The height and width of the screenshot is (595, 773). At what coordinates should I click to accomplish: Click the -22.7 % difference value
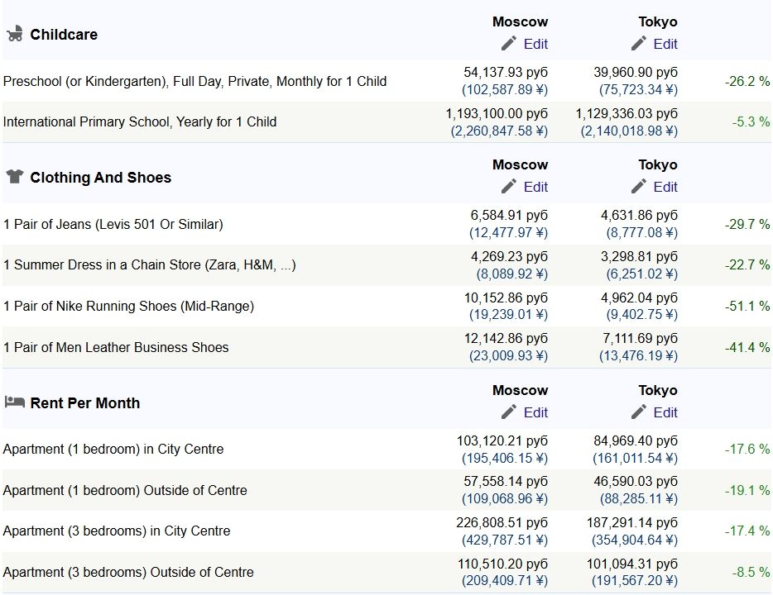click(747, 264)
